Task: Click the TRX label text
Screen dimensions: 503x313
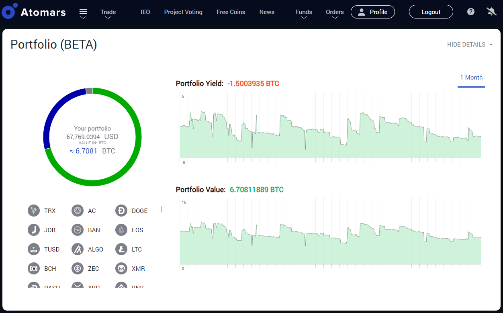Action: click(50, 211)
